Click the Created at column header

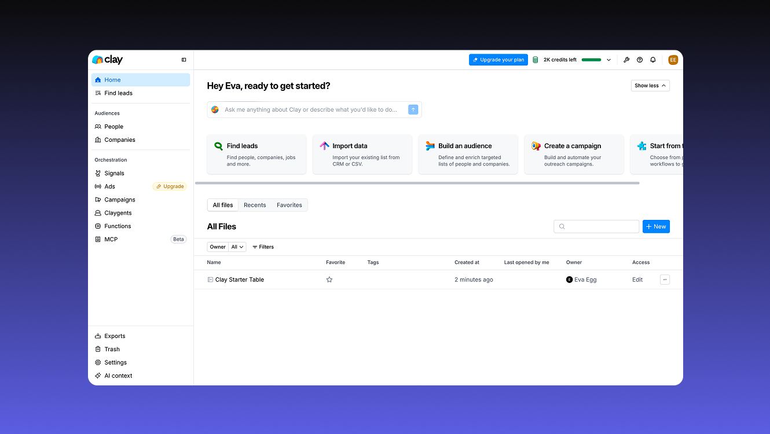click(467, 263)
